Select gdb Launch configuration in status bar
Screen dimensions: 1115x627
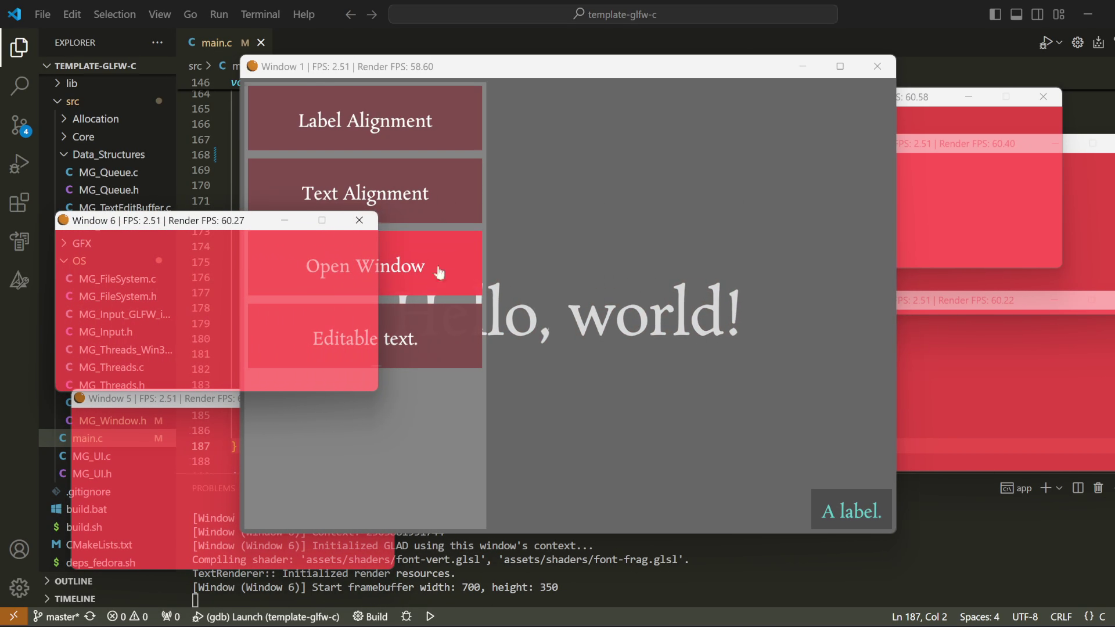pos(266,617)
